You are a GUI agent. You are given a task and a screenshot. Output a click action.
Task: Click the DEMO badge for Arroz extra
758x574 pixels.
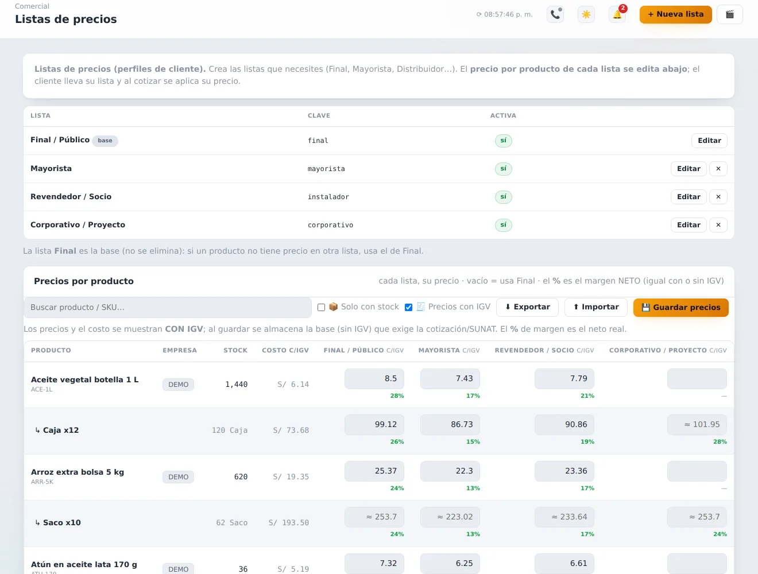click(x=179, y=477)
